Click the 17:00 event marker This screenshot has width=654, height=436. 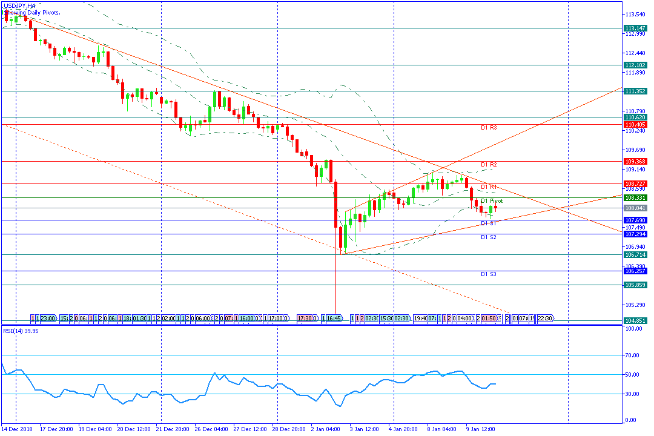[276, 319]
